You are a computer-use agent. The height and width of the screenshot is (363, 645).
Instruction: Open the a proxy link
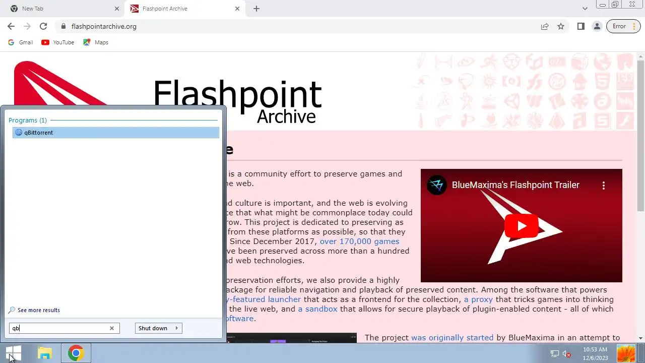[x=478, y=299]
